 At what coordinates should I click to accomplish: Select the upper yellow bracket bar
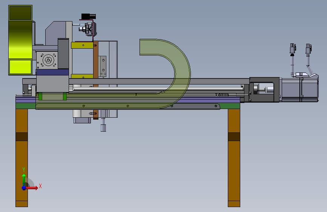(82, 45)
